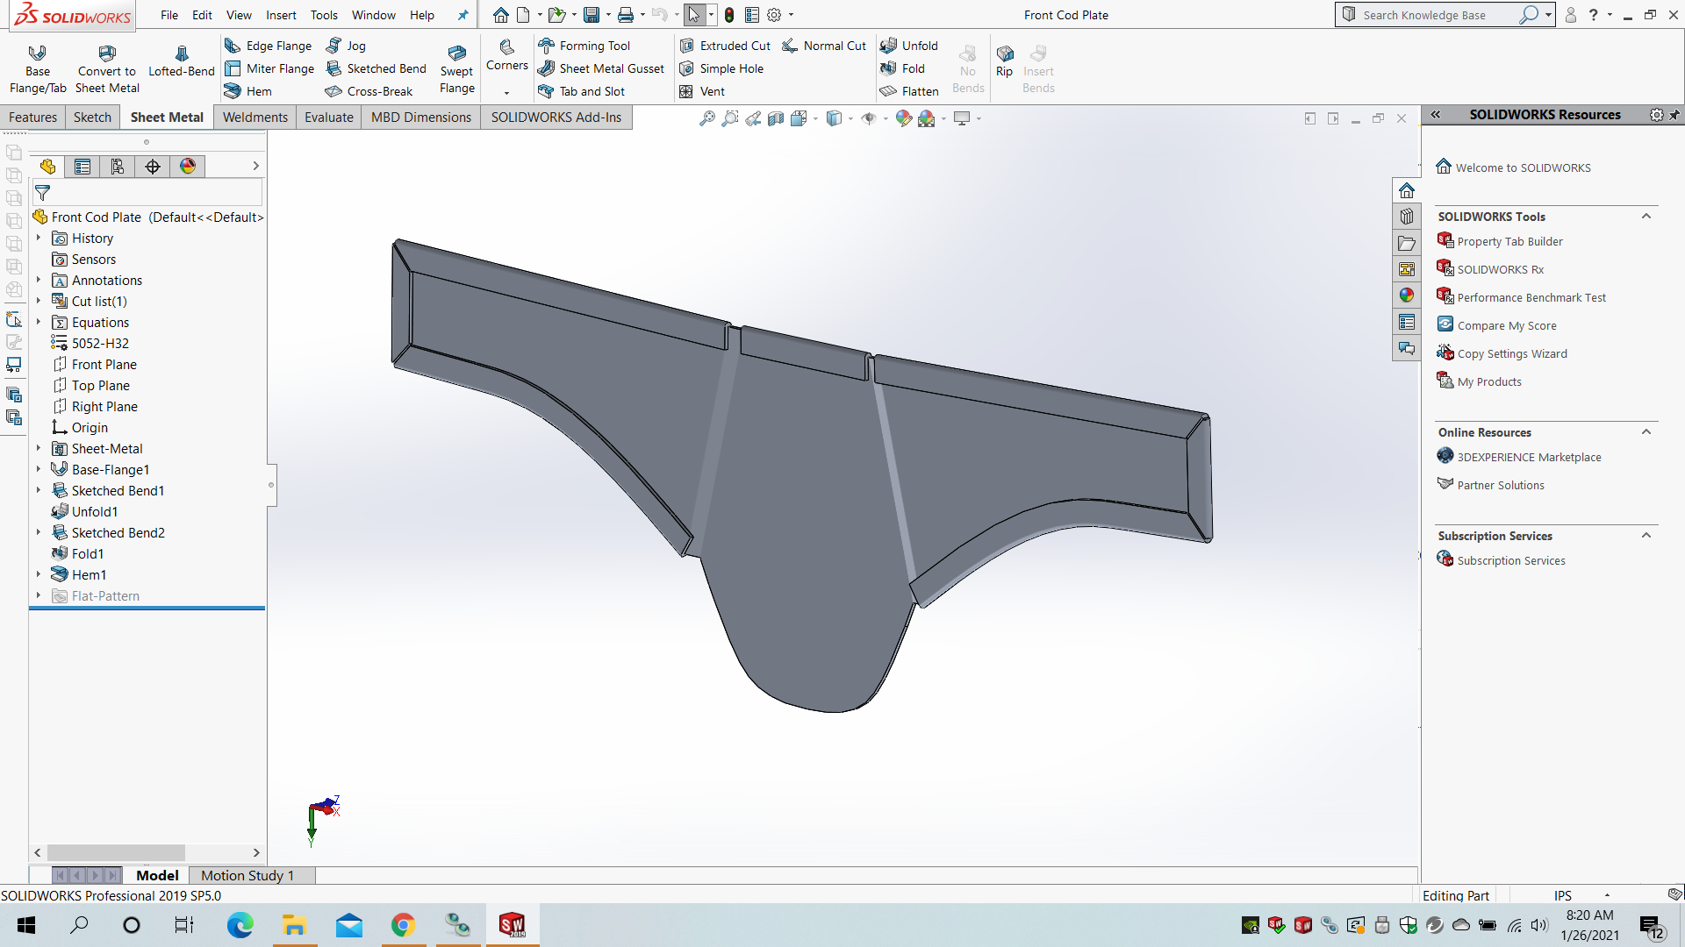Click the Rip tool
This screenshot has height=947, width=1685.
pos(1005,61)
